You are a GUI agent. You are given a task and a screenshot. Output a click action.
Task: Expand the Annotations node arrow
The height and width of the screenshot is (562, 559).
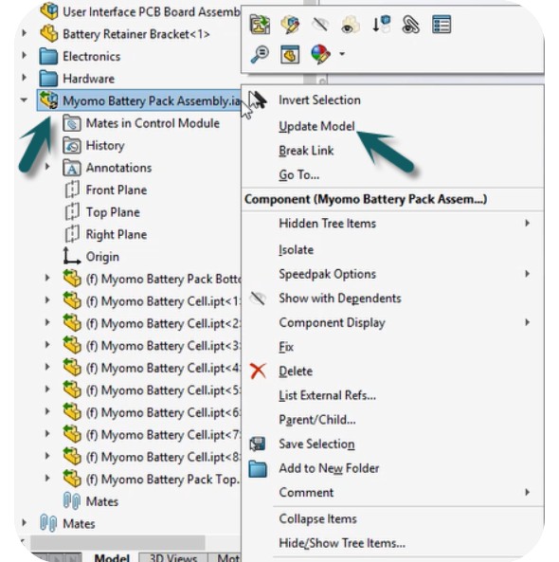tap(47, 167)
